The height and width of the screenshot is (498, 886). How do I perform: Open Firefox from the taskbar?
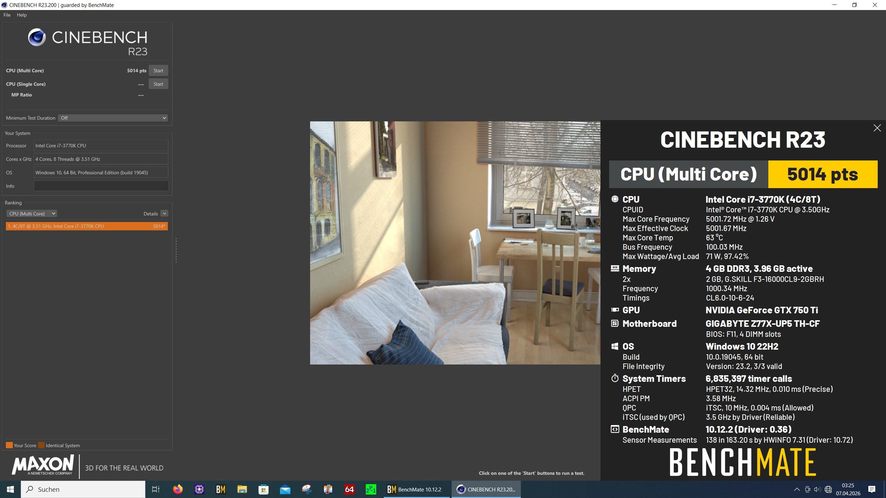178,489
